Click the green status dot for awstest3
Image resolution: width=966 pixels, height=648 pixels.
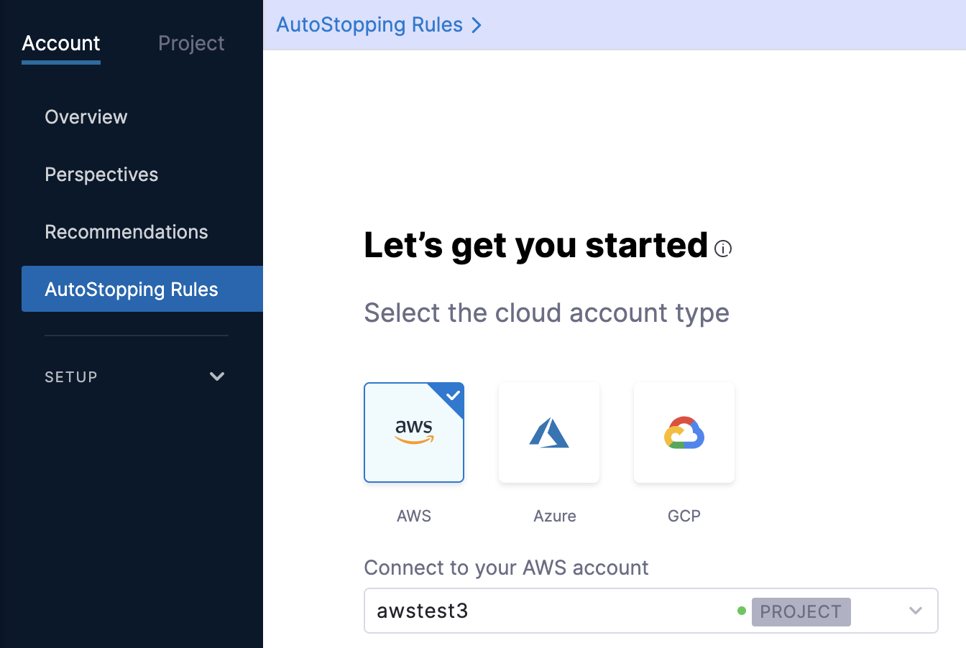(742, 611)
